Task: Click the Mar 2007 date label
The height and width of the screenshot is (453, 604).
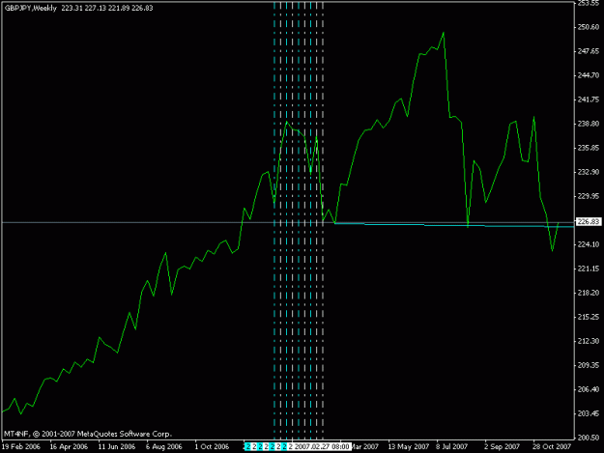Action: point(364,446)
